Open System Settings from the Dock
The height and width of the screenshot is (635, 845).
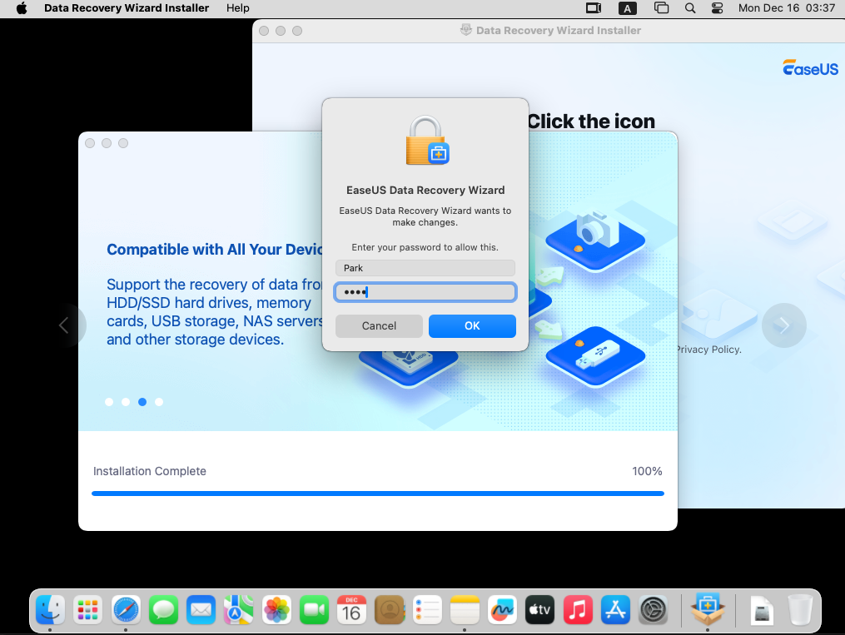point(654,610)
